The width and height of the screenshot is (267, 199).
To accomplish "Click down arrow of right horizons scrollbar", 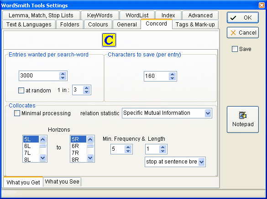I will click(90, 158).
